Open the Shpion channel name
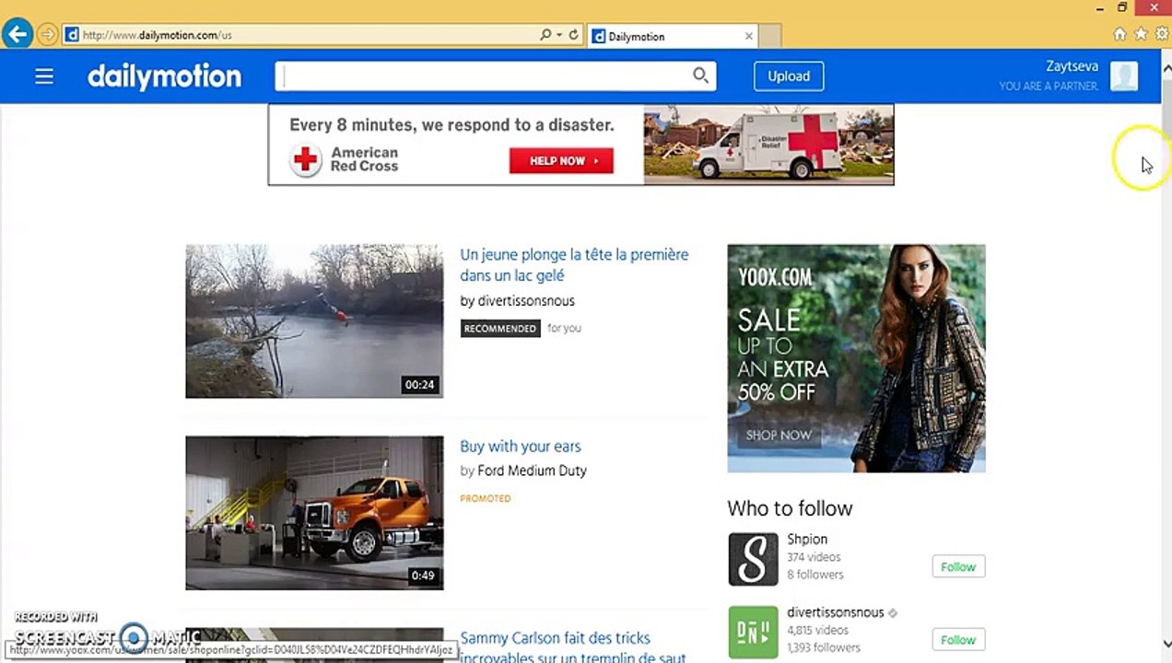Screen dimensions: 1172x663 [x=807, y=540]
